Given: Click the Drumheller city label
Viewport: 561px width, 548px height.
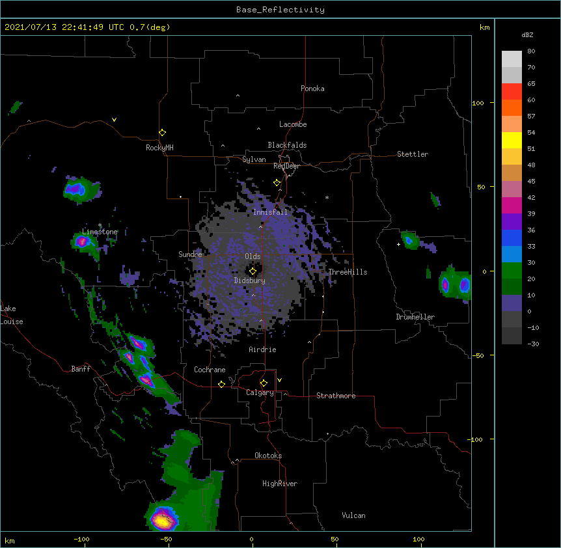Looking at the screenshot, I should pyautogui.click(x=415, y=317).
